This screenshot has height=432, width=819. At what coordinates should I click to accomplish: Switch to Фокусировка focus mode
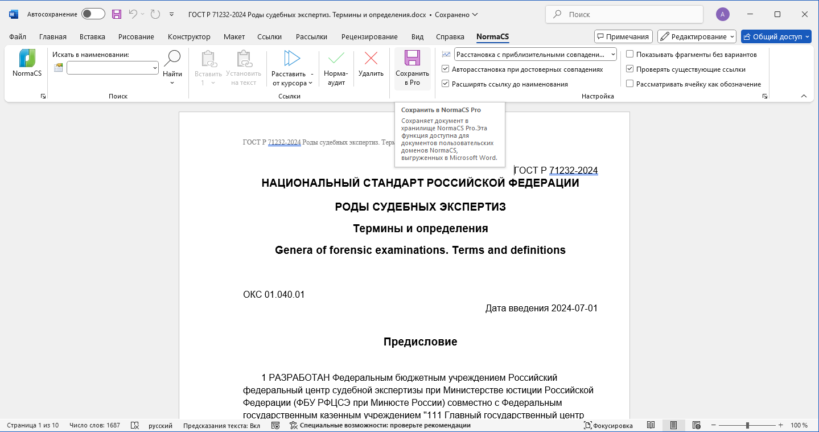pos(608,425)
